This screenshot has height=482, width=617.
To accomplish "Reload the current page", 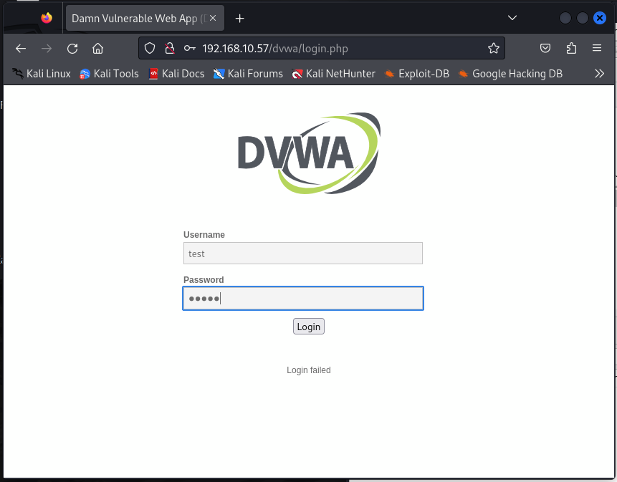I will click(72, 49).
